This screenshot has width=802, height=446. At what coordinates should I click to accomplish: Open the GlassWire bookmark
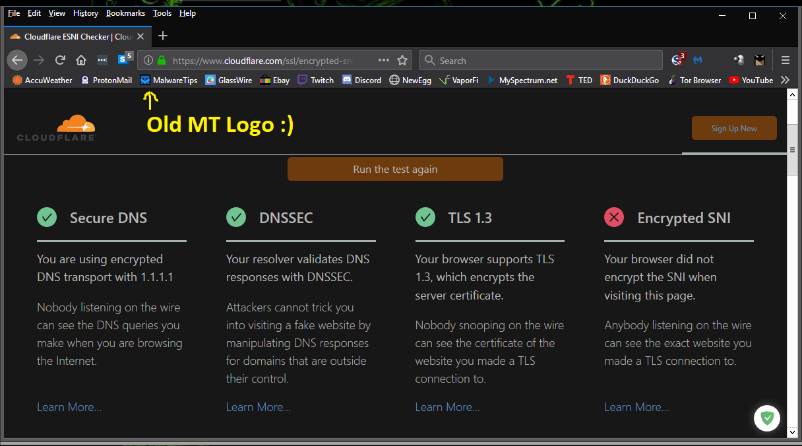228,80
